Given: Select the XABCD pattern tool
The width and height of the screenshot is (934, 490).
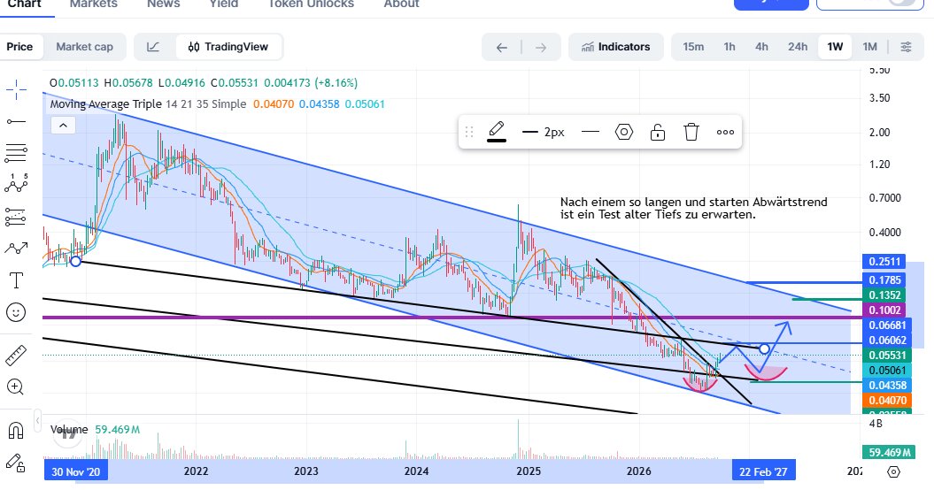Looking at the screenshot, I should pyautogui.click(x=16, y=183).
